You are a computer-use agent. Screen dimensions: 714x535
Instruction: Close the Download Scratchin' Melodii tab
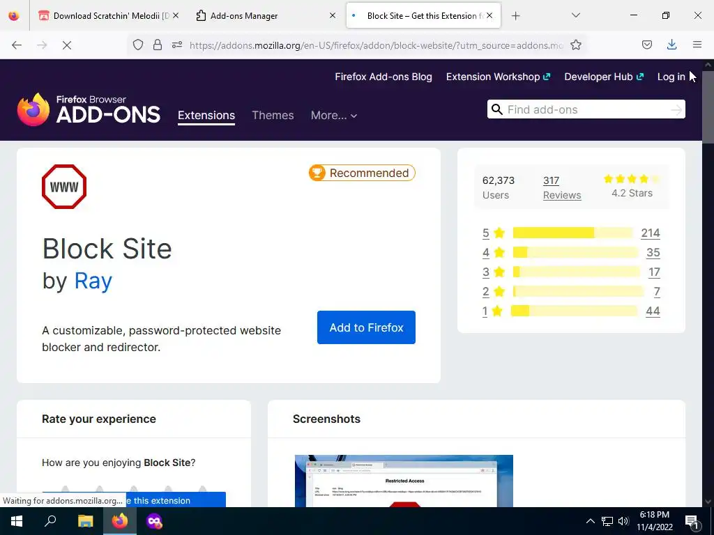pyautogui.click(x=176, y=15)
